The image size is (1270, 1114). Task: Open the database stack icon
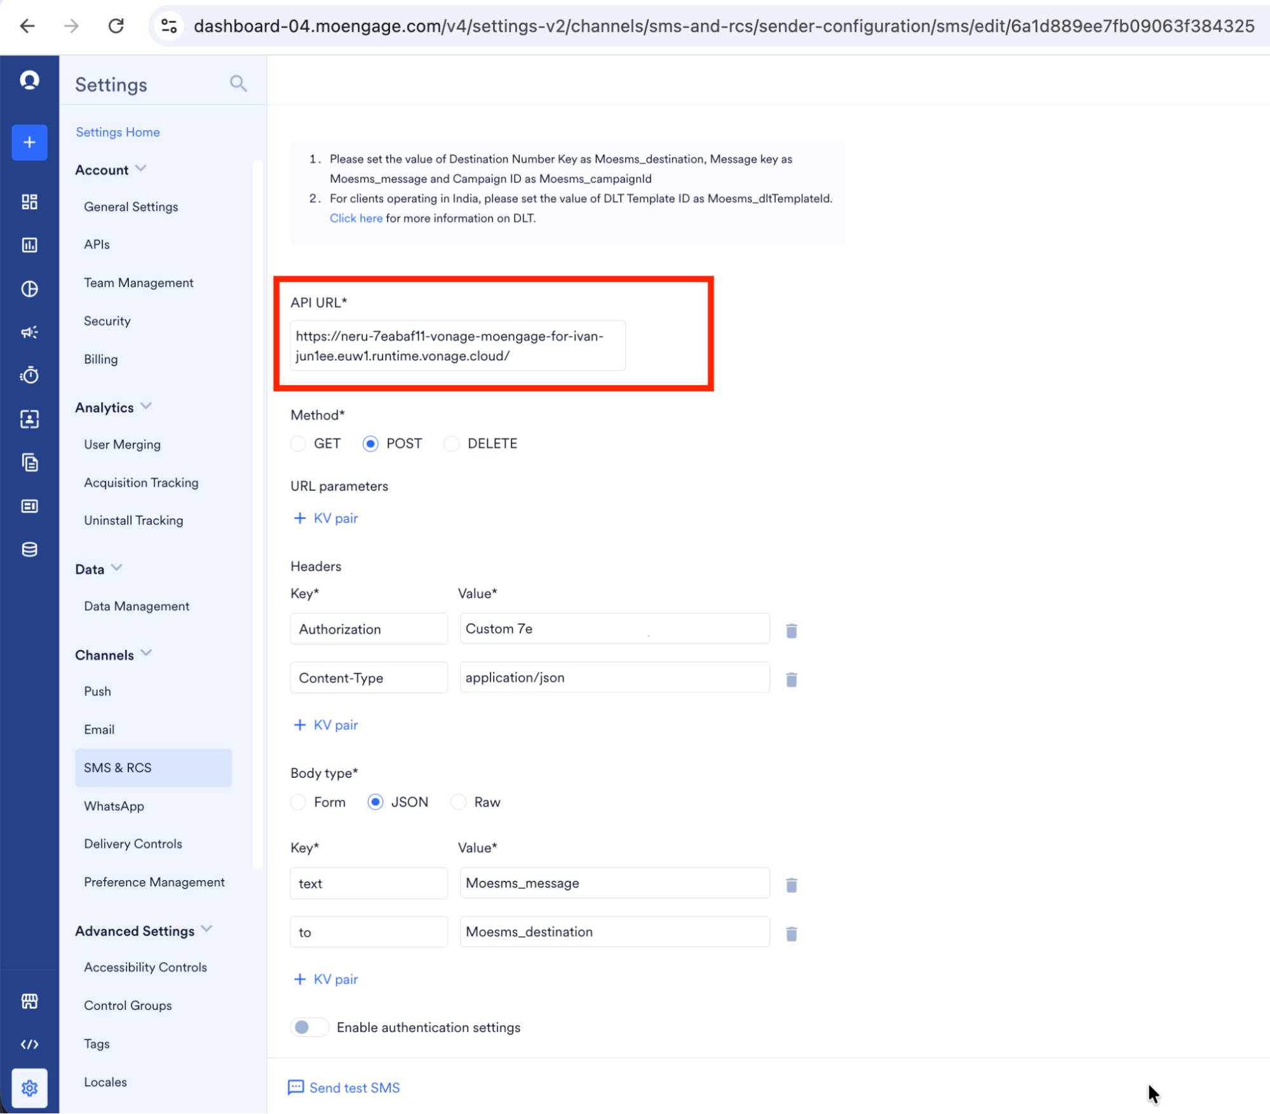tap(29, 550)
